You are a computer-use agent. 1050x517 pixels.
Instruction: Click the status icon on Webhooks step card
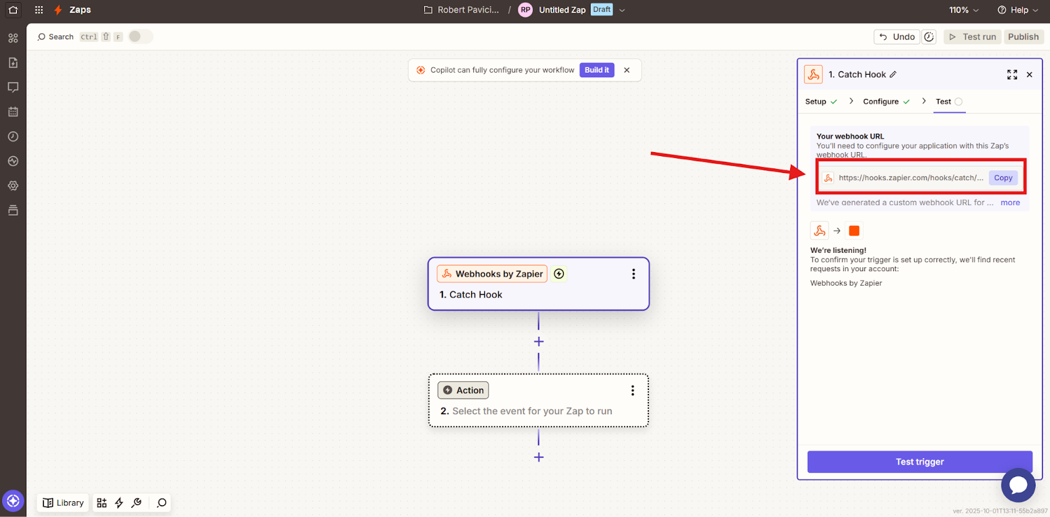[559, 274]
